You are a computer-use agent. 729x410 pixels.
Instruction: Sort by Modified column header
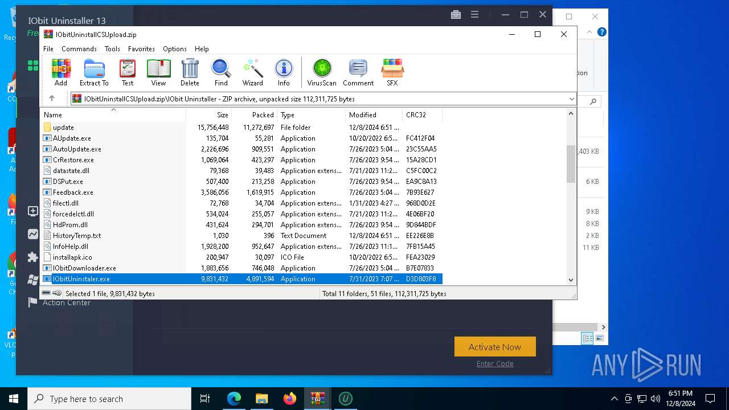coord(374,114)
